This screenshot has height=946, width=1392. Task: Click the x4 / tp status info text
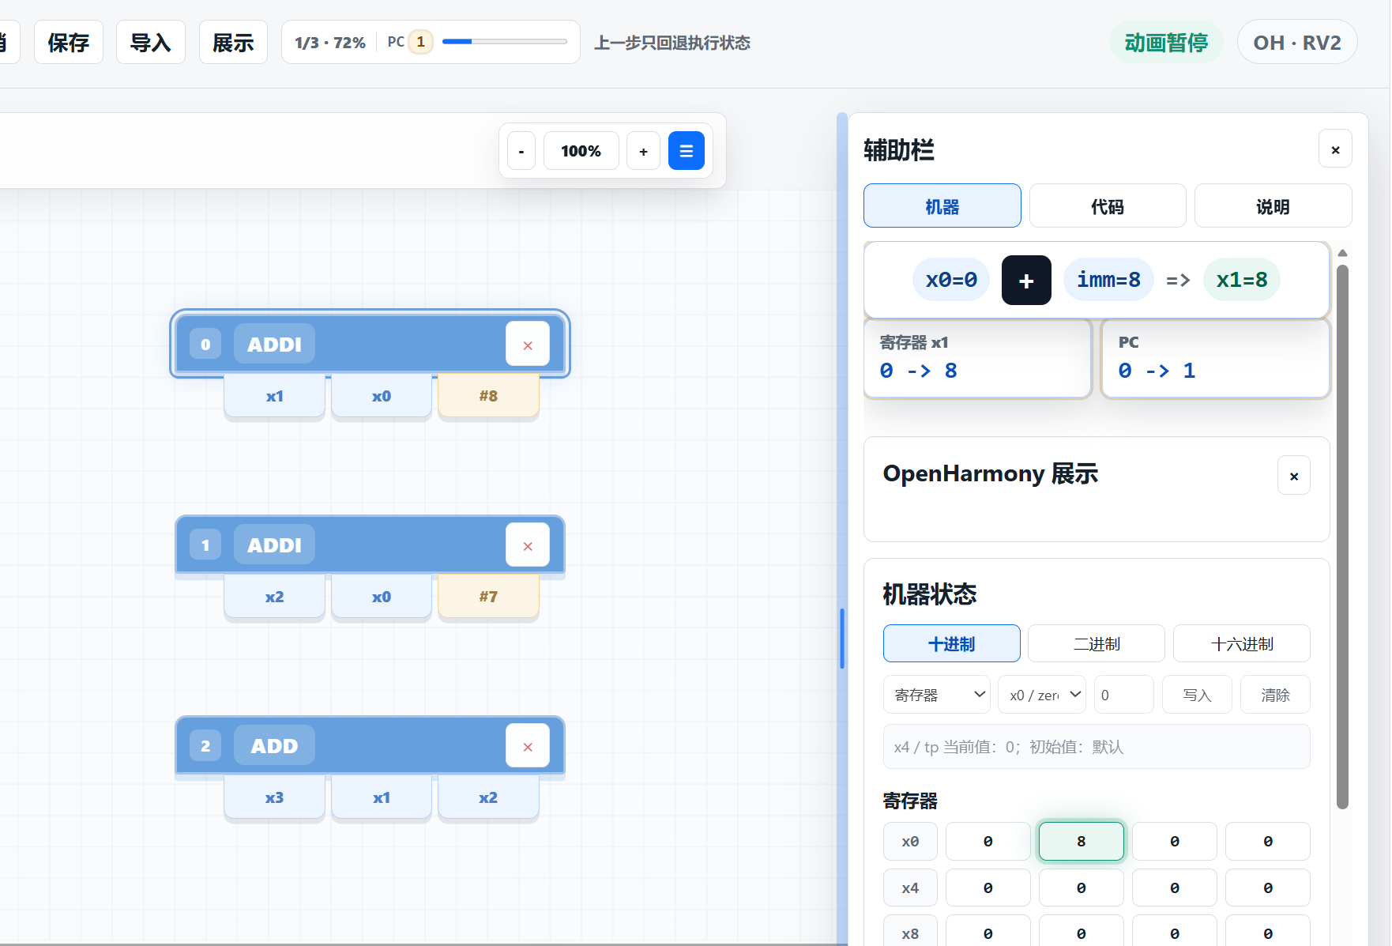pos(1097,747)
